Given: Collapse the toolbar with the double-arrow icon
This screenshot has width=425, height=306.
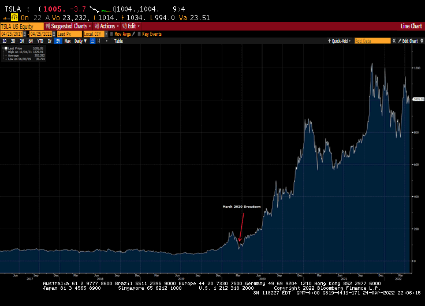Looking at the screenshot, I should (394, 41).
